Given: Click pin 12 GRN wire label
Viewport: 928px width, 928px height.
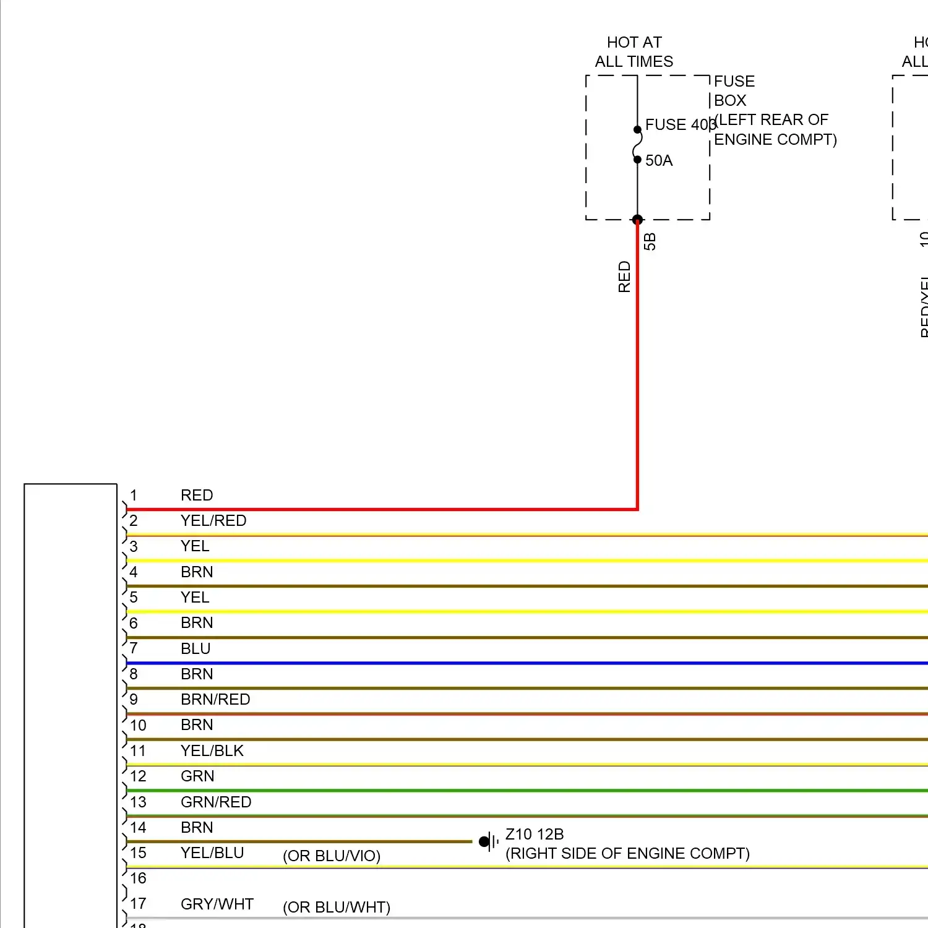Looking at the screenshot, I should pyautogui.click(x=197, y=776).
